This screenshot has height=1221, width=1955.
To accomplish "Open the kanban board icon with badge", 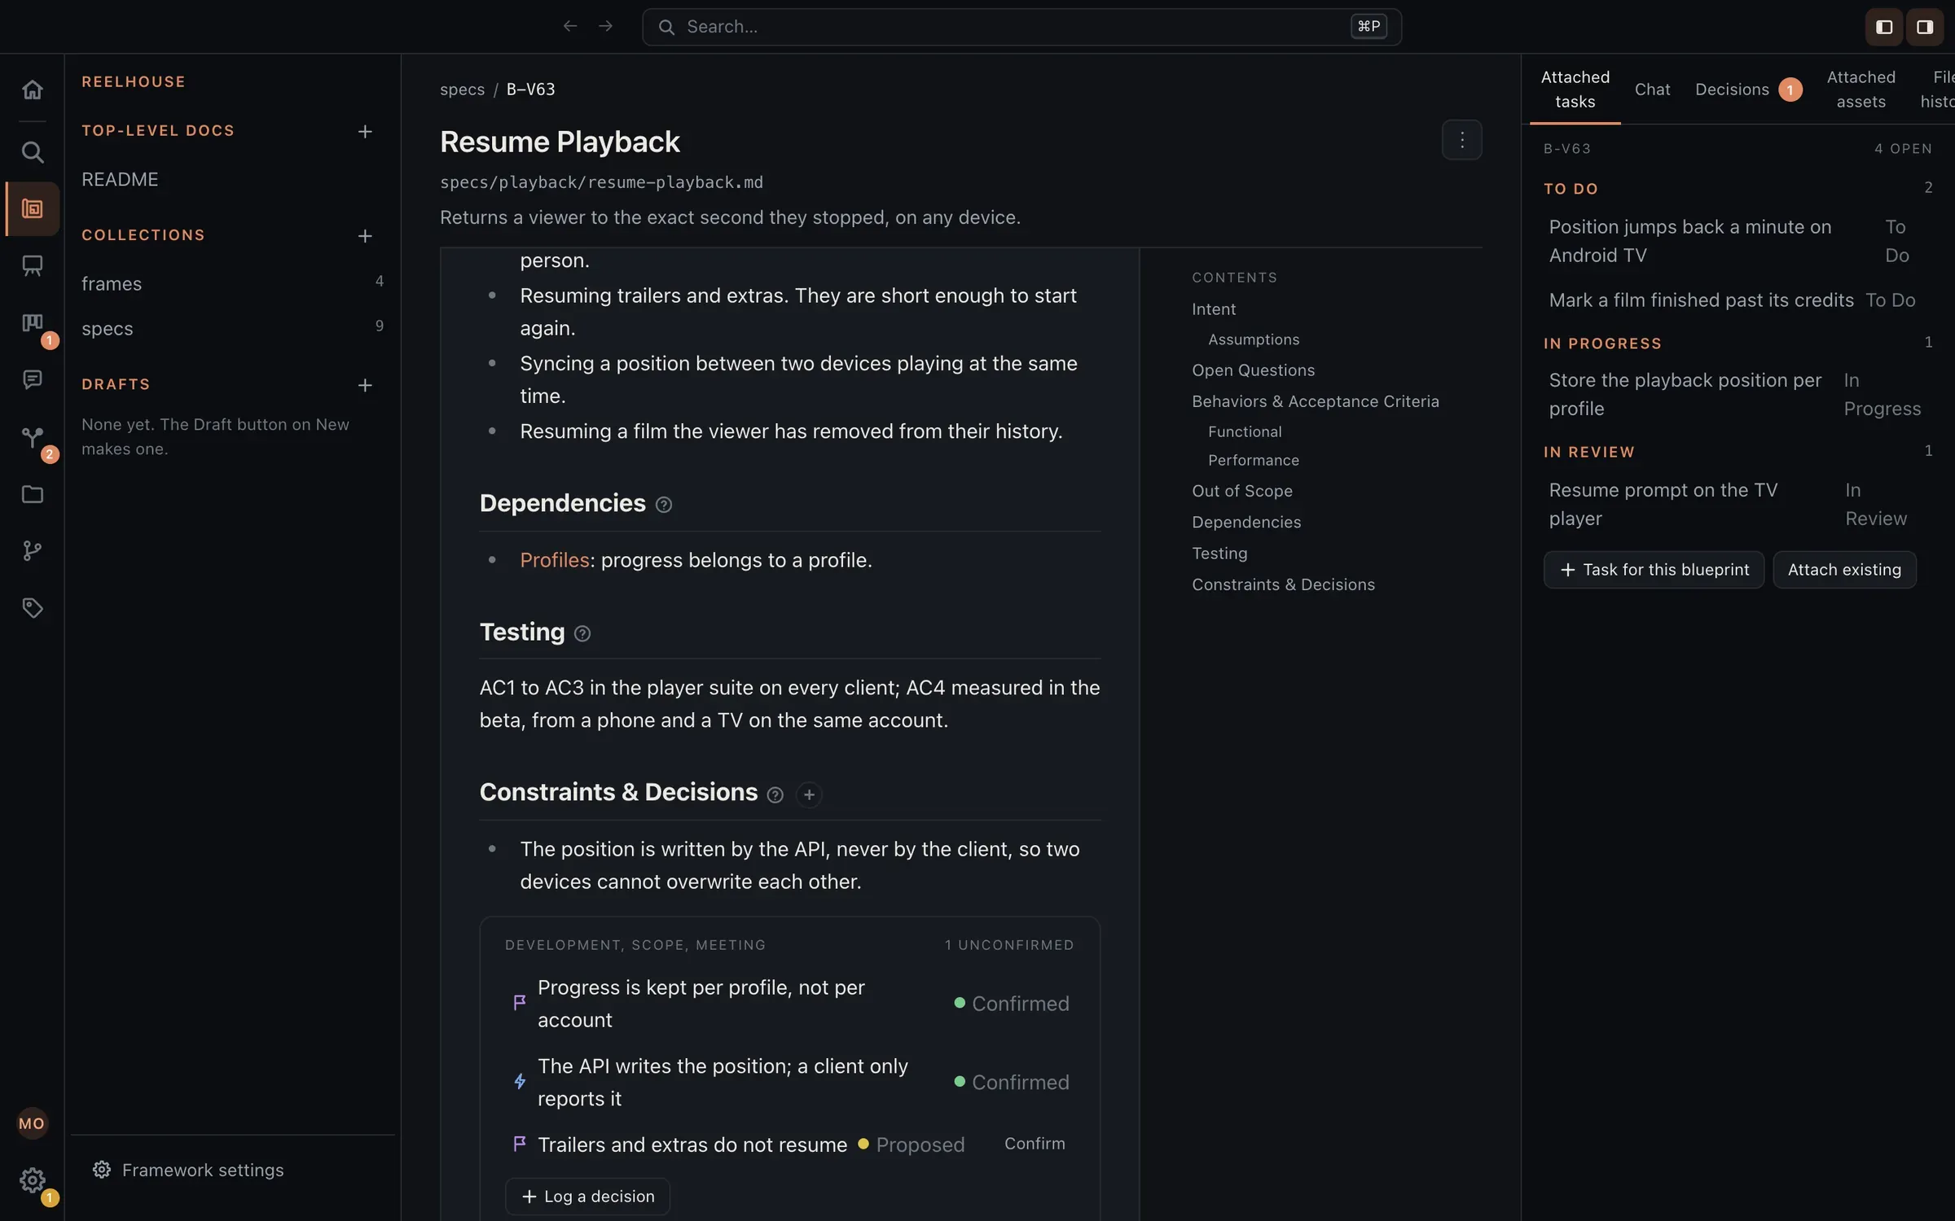I will coord(32,323).
